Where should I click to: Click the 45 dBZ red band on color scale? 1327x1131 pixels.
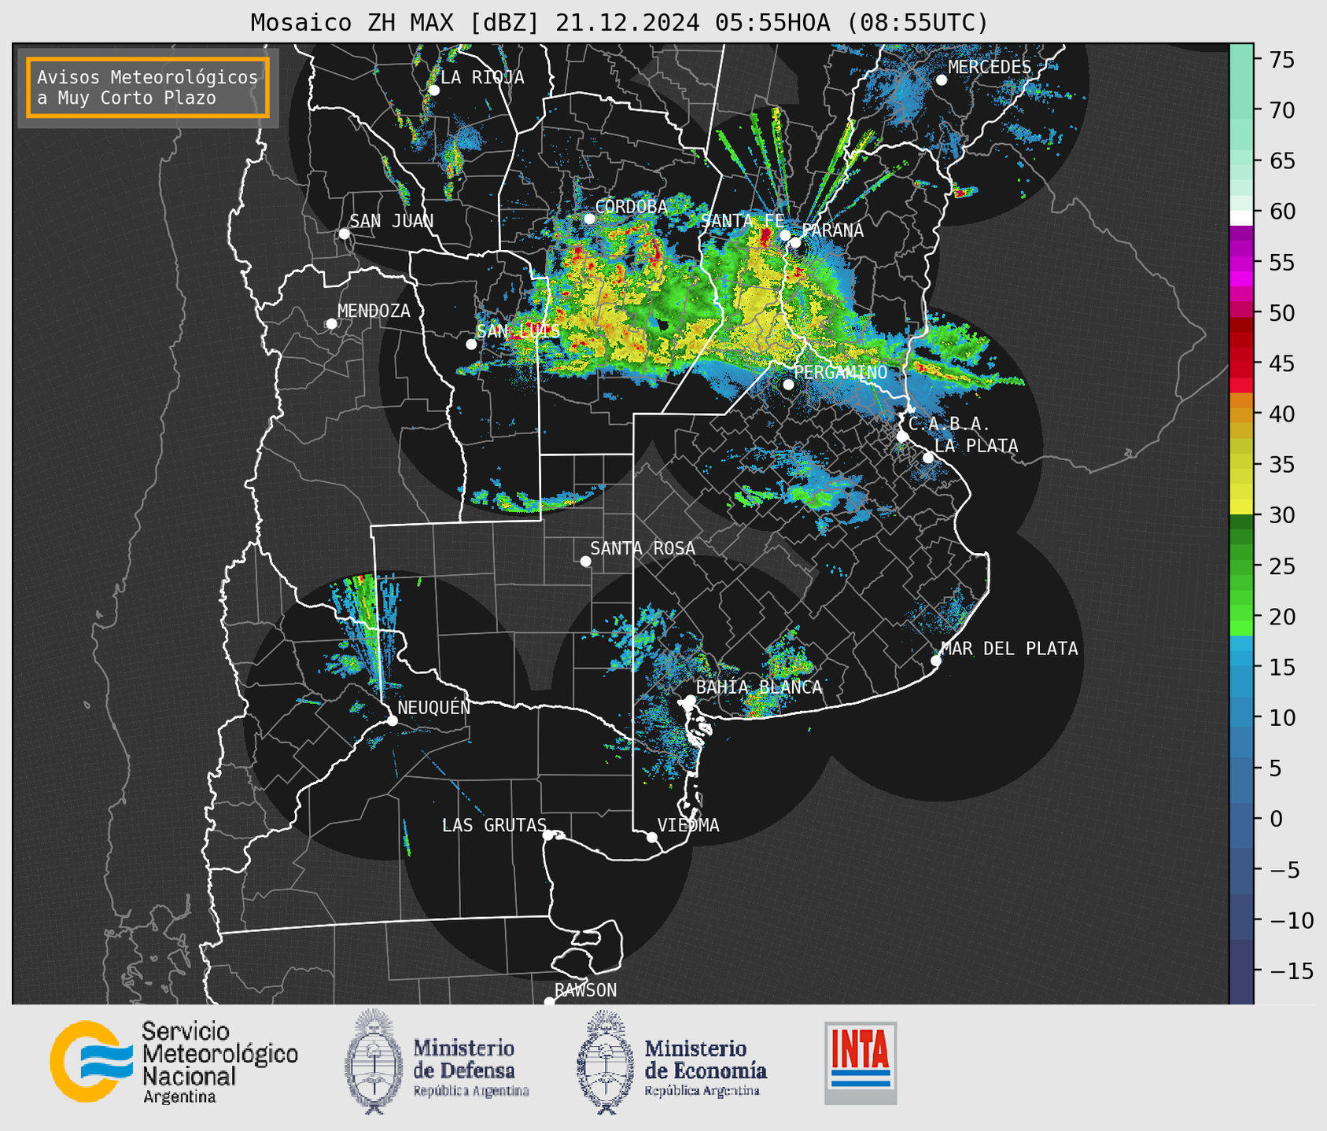click(x=1241, y=363)
